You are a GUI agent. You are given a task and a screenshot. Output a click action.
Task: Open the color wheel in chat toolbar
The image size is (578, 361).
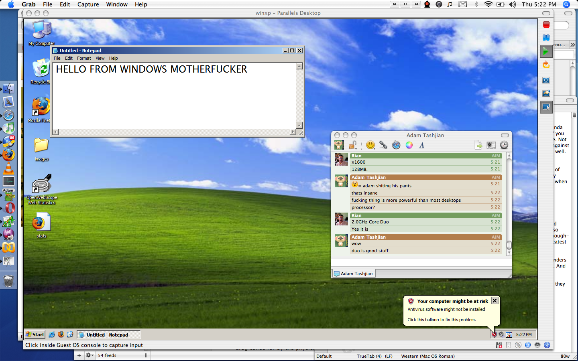click(x=409, y=145)
